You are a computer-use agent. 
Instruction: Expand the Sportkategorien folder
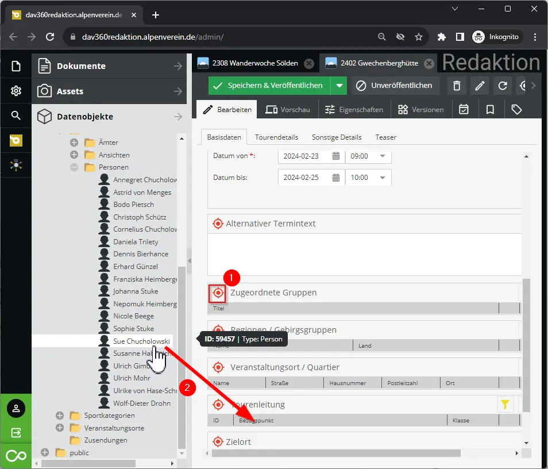60,416
